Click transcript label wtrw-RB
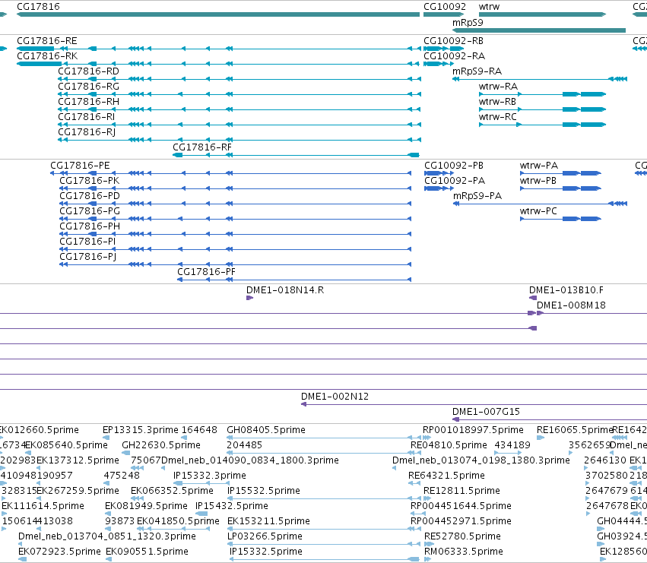 (x=498, y=102)
